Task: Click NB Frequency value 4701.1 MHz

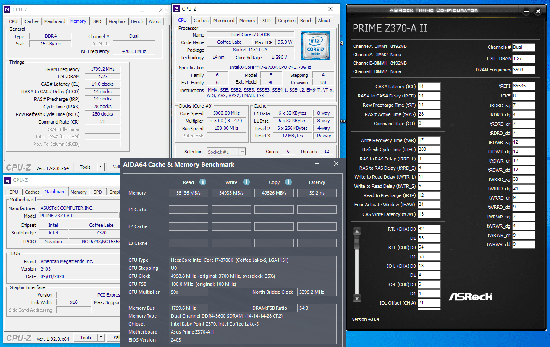Action: click(x=134, y=51)
